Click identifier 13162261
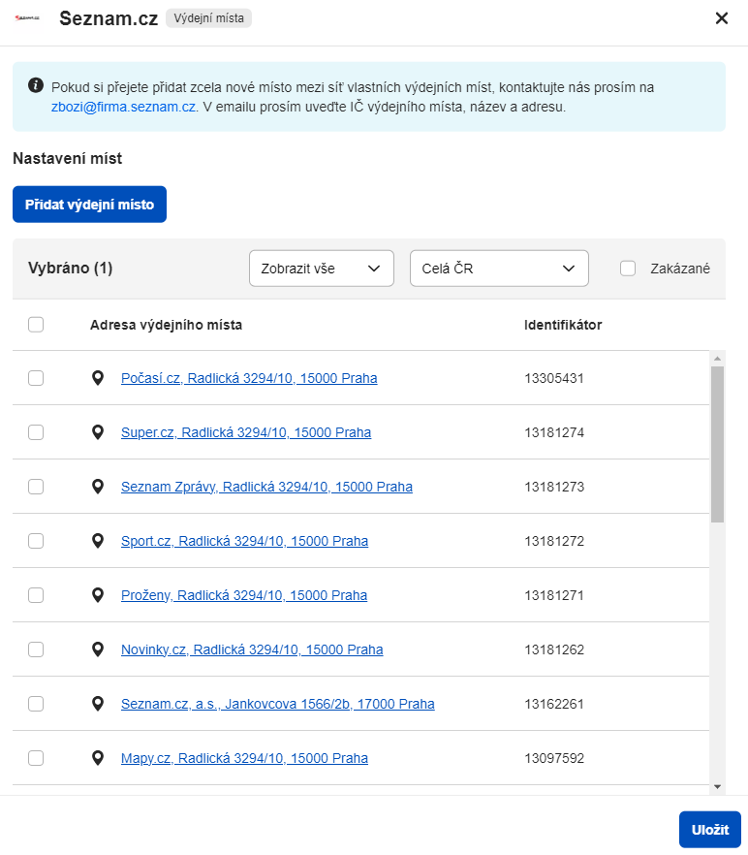 554,704
